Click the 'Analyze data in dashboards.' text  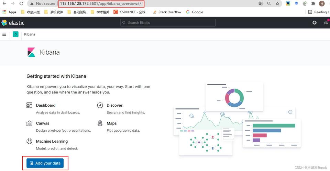coord(58,113)
